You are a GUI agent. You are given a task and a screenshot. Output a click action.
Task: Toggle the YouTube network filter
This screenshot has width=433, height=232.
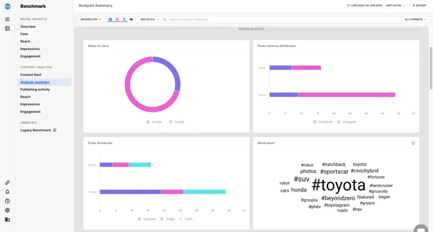tap(131, 19)
